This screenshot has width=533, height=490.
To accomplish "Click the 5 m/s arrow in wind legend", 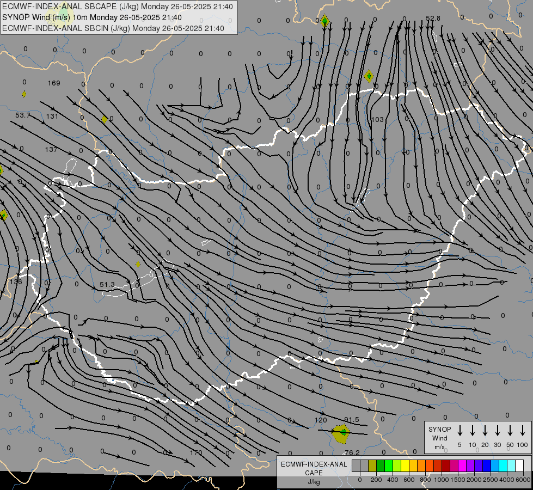I will click(460, 431).
